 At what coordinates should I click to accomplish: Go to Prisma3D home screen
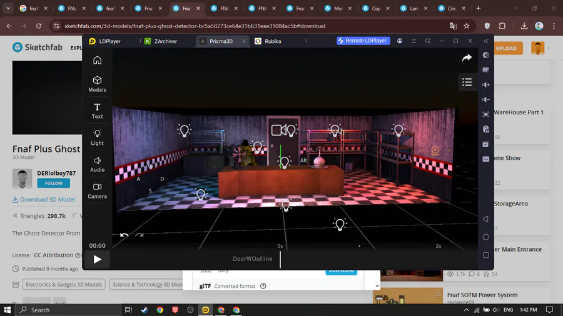tap(98, 60)
